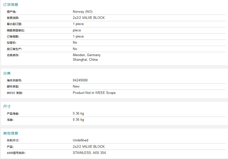Select the Menden, Germany warehouse entry
Screen dimensions: 228x159
pyautogui.click(x=87, y=55)
